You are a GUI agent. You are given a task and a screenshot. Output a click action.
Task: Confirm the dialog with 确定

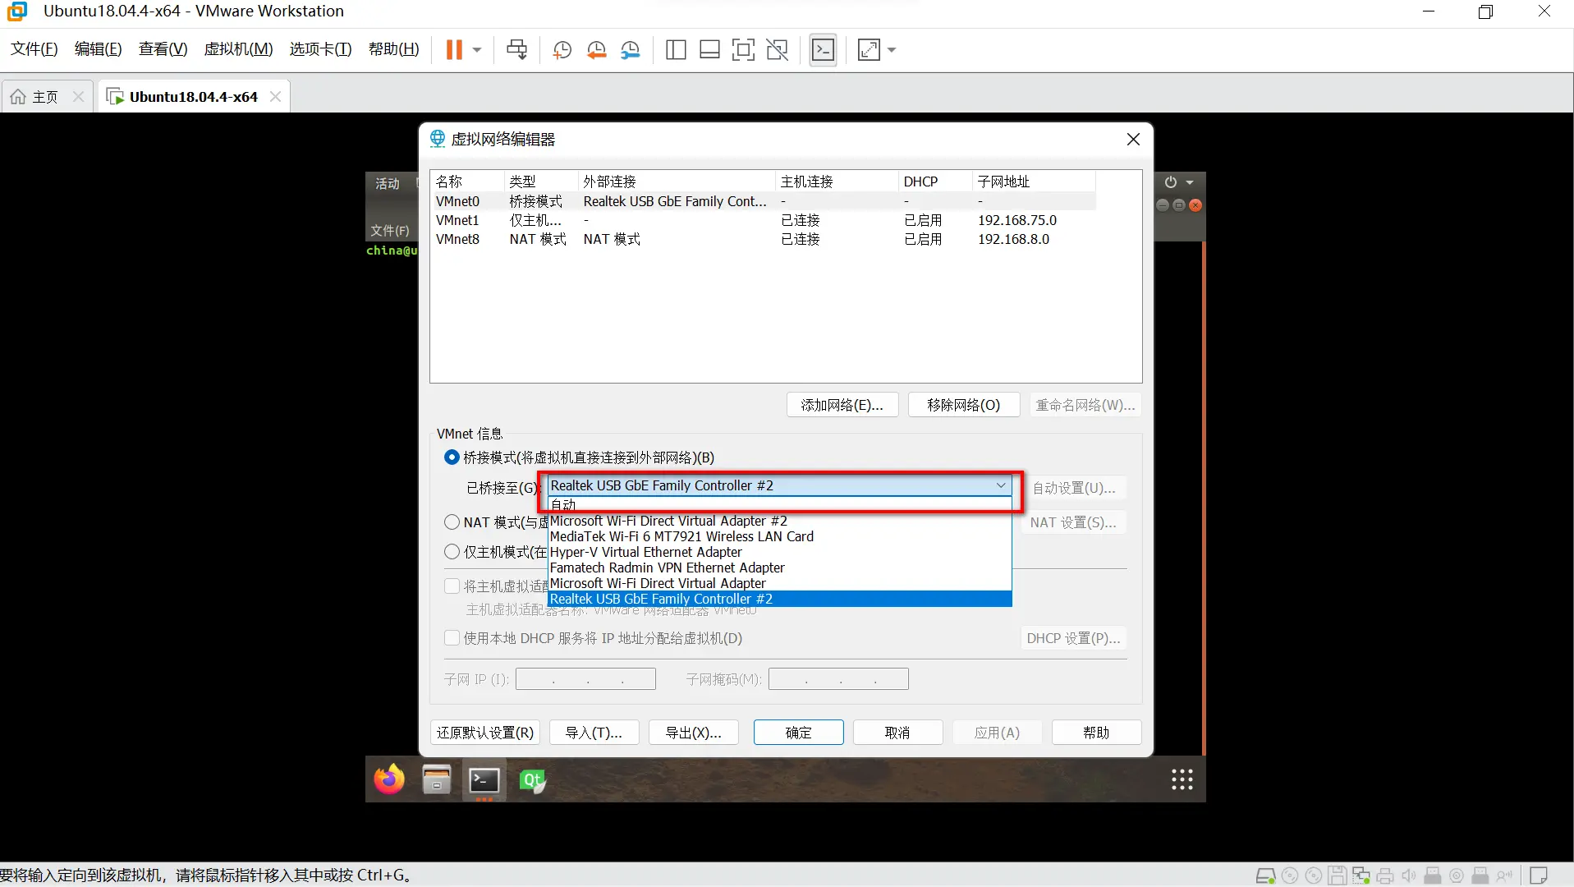pos(799,733)
